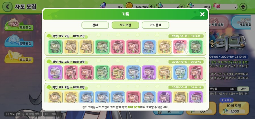Open 확률 정보 info button
255x119 pixels.
tap(33, 114)
